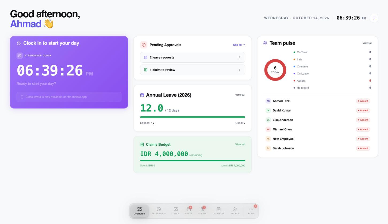Open Michael Chen's MC avatar
Screen dimensions: 388x224
tap(268, 129)
